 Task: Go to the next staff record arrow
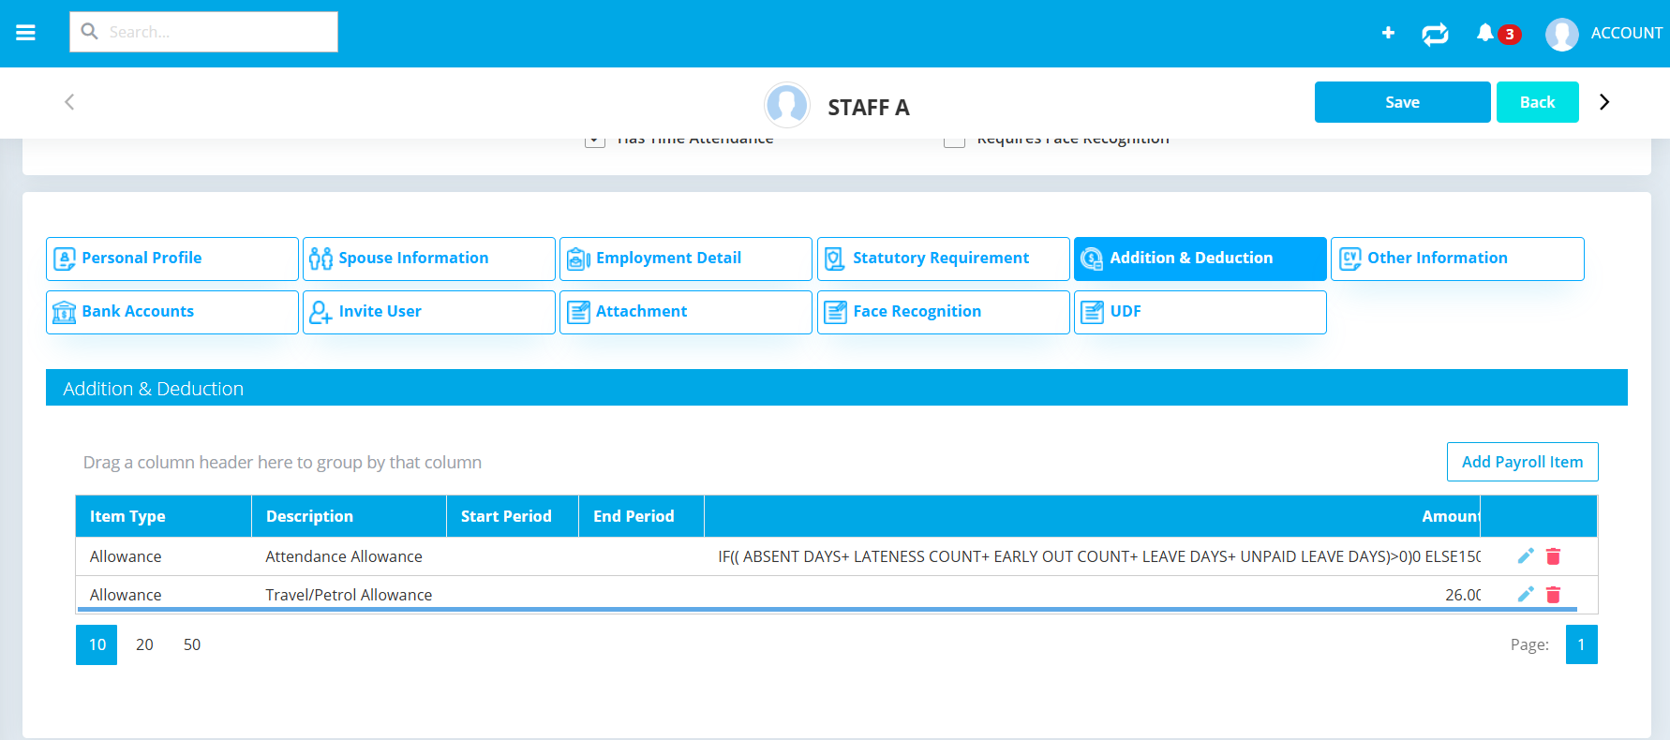1604,102
